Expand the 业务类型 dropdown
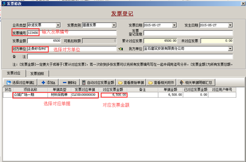This screenshot has width=246, height=162. pos(58,25)
